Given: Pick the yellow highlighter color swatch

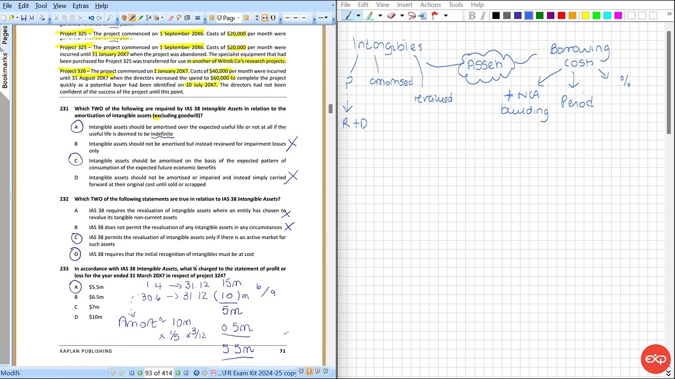Looking at the screenshot, I should pos(585,16).
